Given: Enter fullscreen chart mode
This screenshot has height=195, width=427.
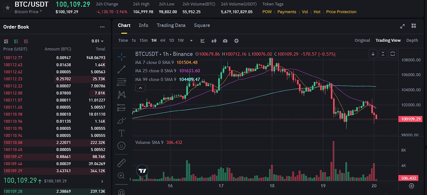Looking at the screenshot, I should (402, 26).
